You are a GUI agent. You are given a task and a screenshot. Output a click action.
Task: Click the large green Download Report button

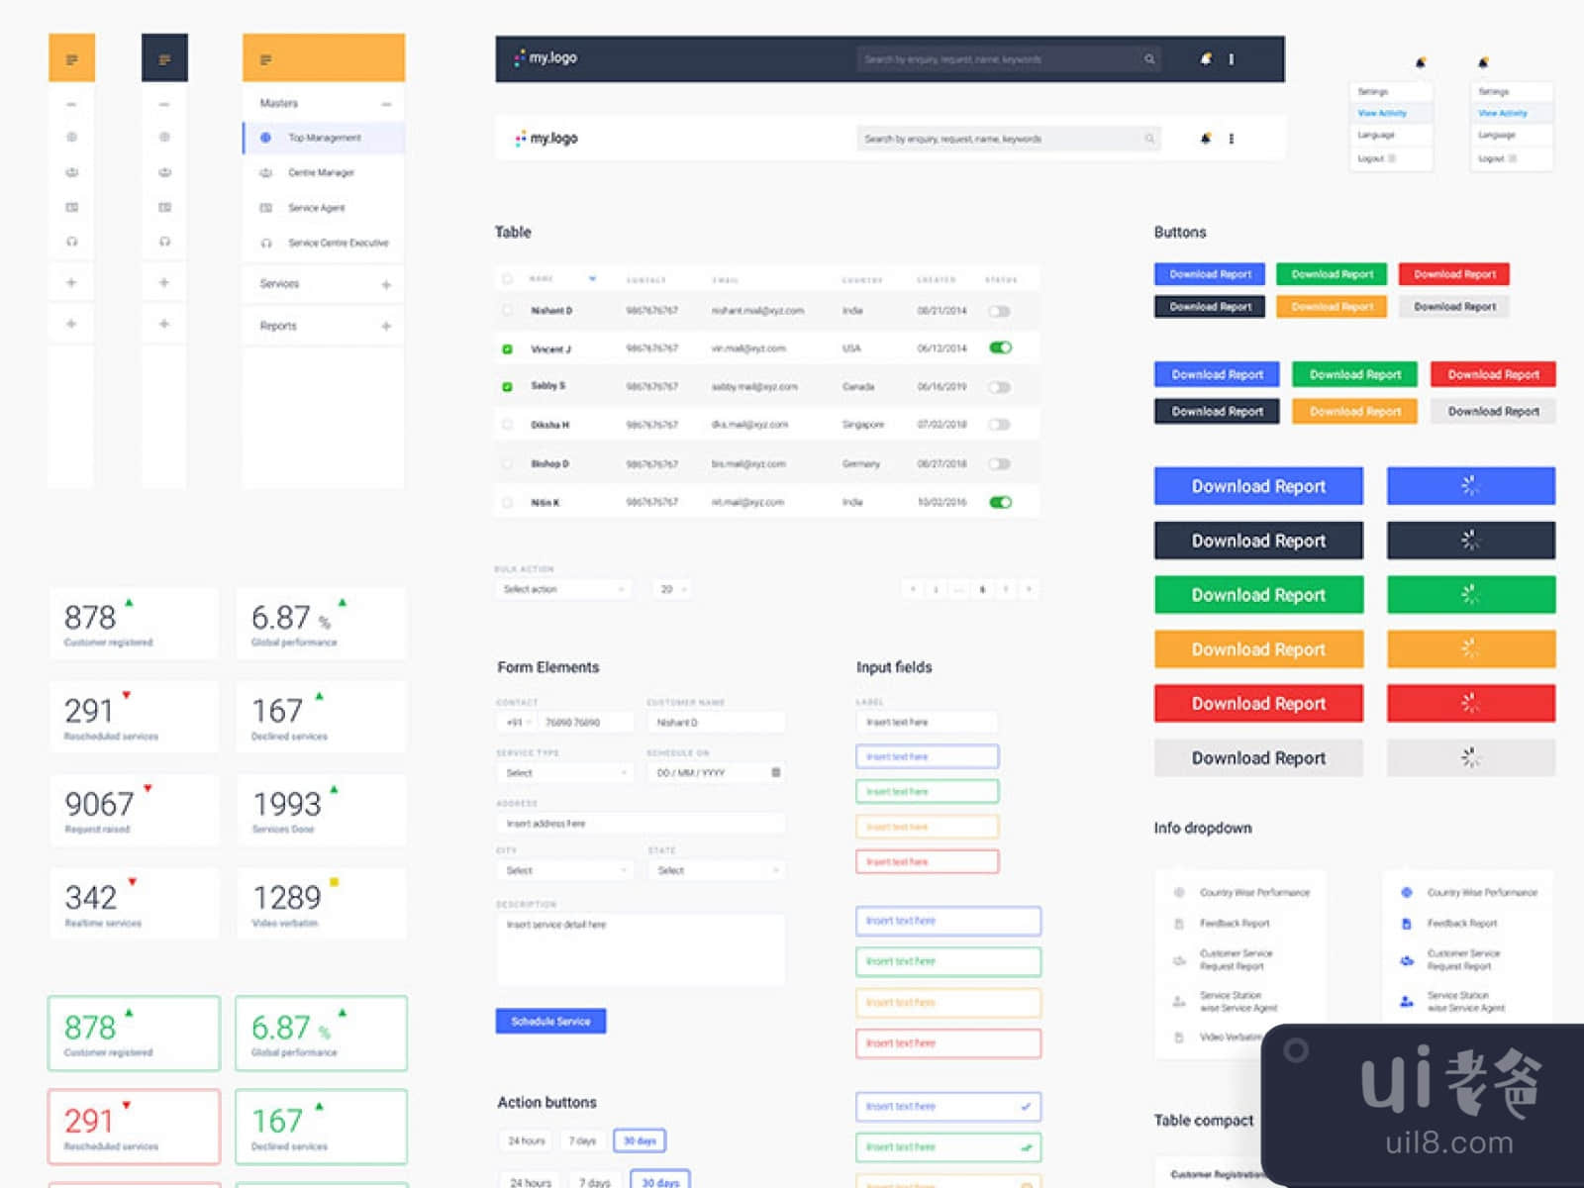click(1258, 595)
